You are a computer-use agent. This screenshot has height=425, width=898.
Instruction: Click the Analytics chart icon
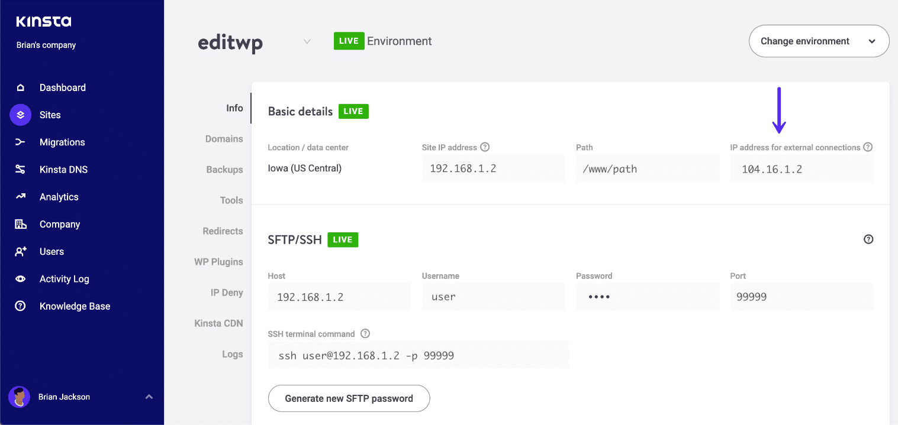21,197
